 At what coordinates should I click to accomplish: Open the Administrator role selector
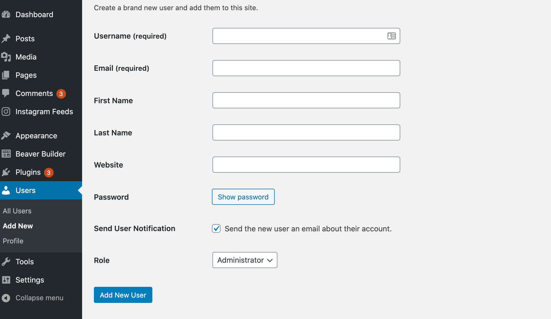pos(245,260)
